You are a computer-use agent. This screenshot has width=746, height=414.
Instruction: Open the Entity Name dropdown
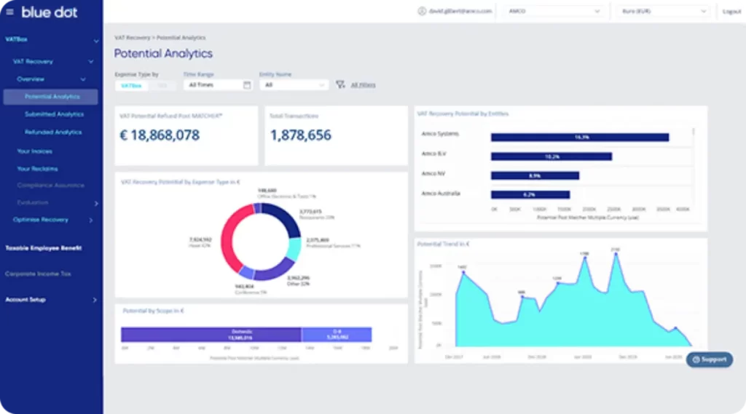[294, 85]
